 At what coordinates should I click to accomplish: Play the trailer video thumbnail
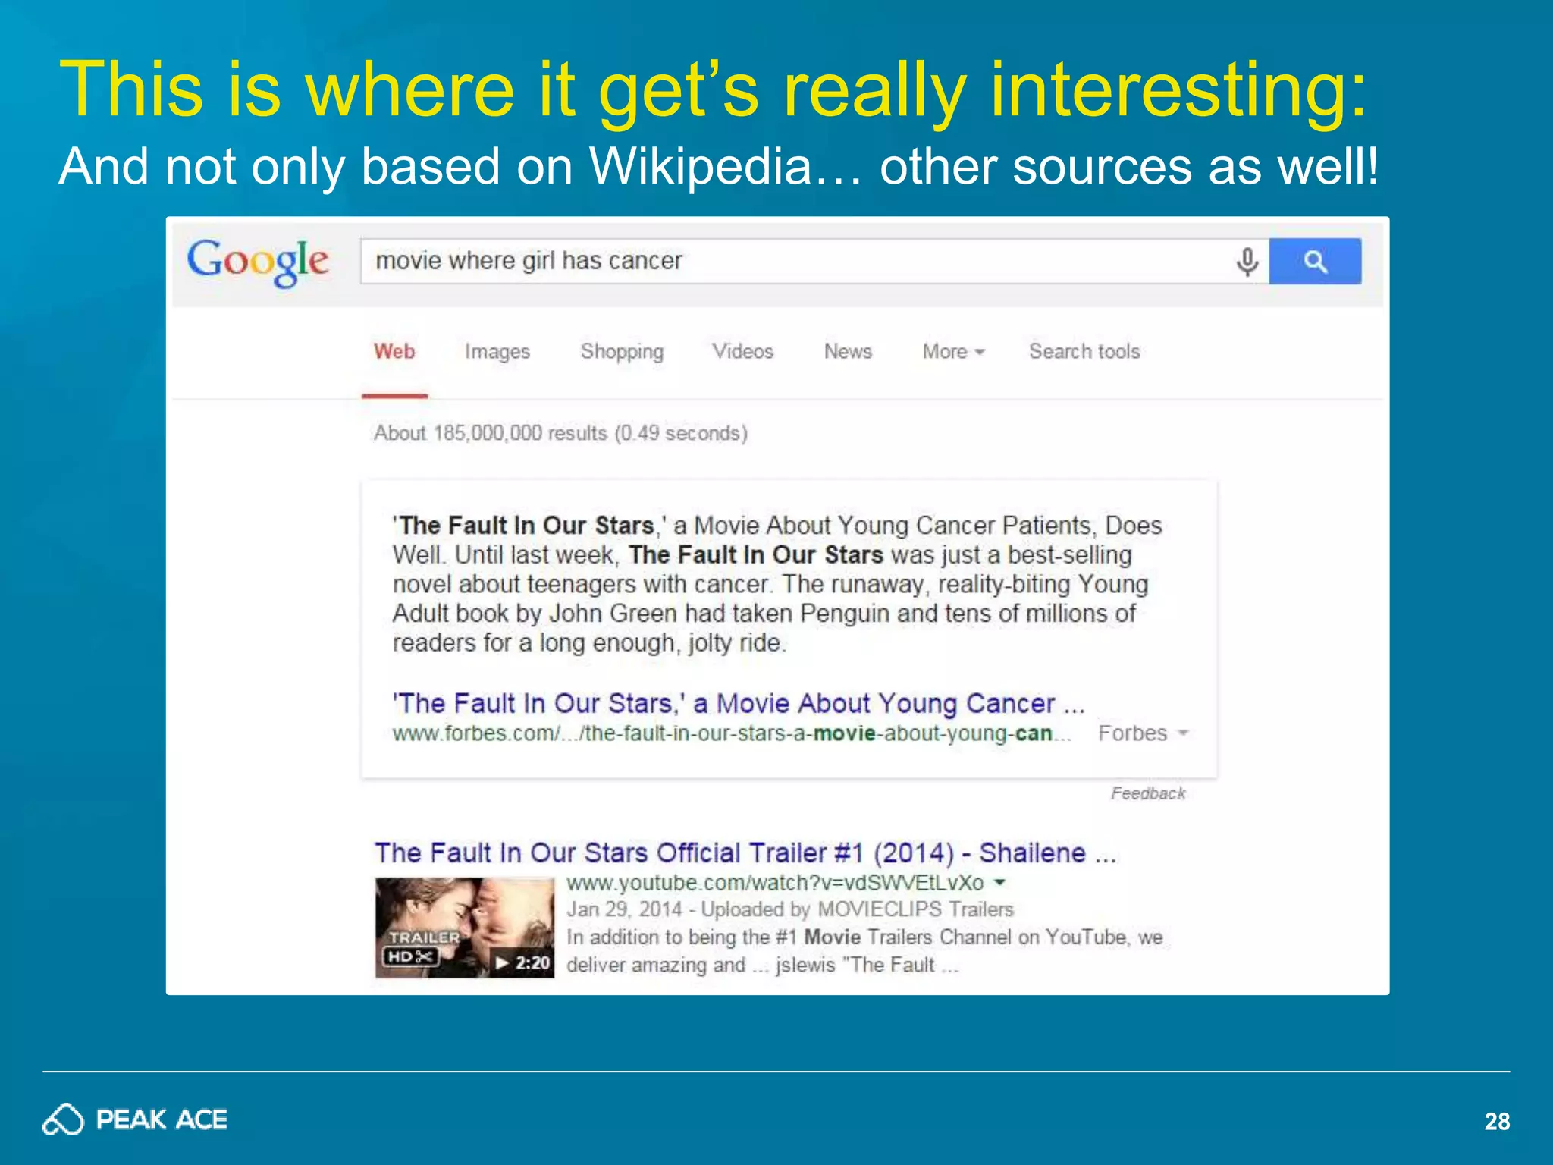(464, 928)
